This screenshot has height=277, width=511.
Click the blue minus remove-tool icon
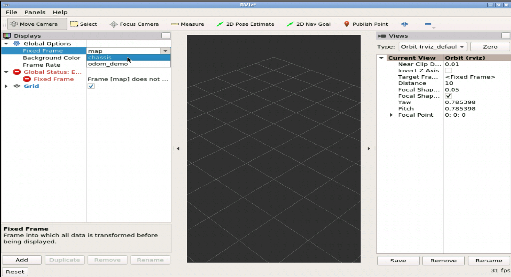428,24
